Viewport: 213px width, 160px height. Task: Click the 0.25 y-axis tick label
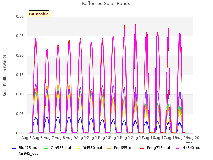pos(20,36)
